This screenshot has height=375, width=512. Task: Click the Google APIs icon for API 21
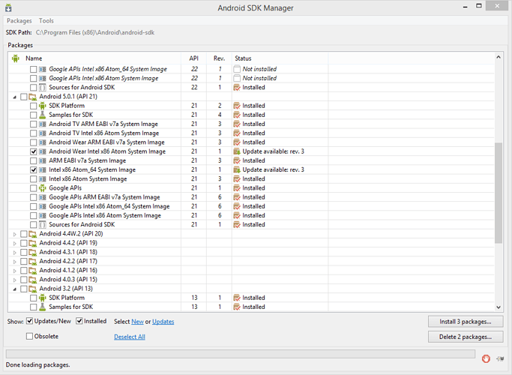[43, 187]
